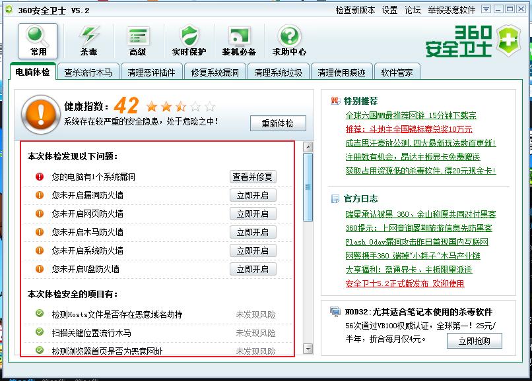Screen dimensions: 532x381
Task: Switch to the 软件管家 tab
Action: [x=397, y=73]
